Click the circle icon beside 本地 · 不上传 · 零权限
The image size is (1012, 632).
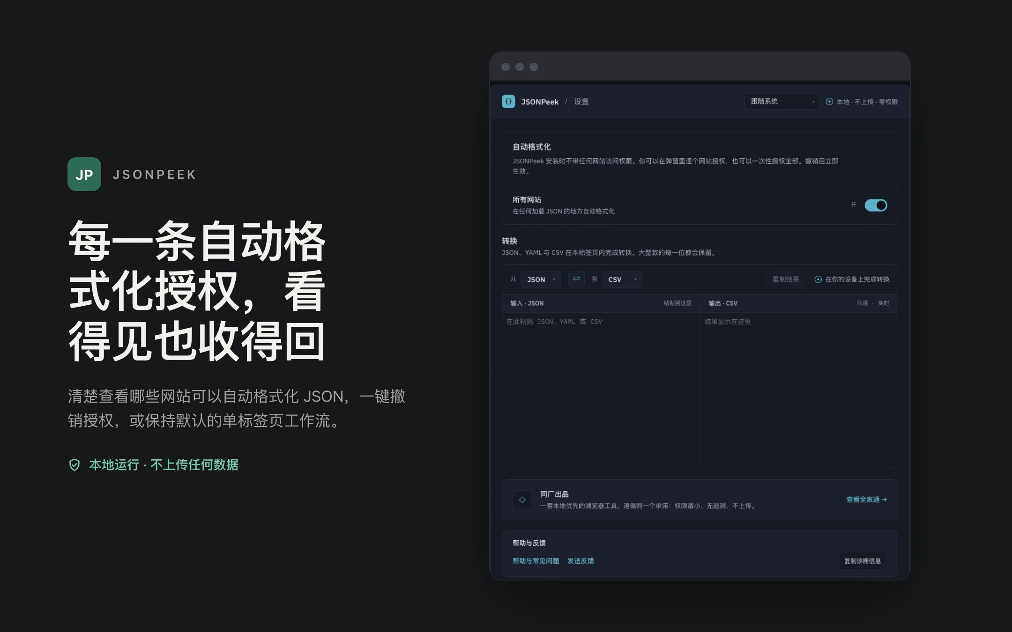(829, 102)
